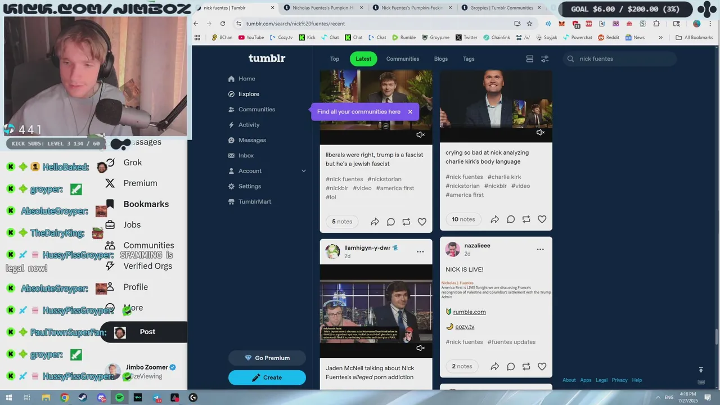The width and height of the screenshot is (720, 405).
Task: Reblog the 5 notes post
Action: click(406, 222)
